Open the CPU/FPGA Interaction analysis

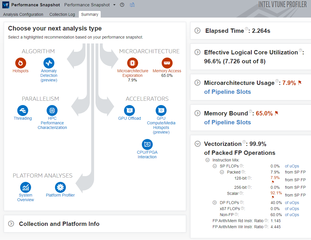[x=147, y=145]
